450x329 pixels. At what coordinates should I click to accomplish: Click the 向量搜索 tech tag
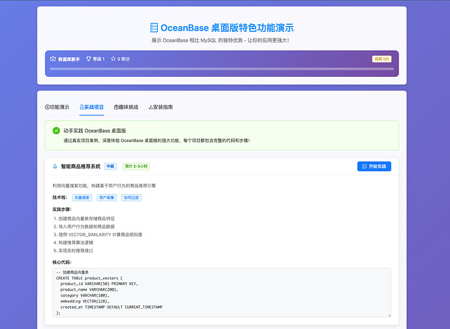pos(82,197)
